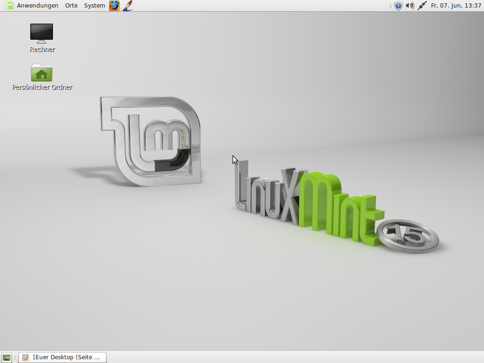This screenshot has width=484, height=363.
Task: Launch Firefox from the top panel
Action: [x=114, y=6]
